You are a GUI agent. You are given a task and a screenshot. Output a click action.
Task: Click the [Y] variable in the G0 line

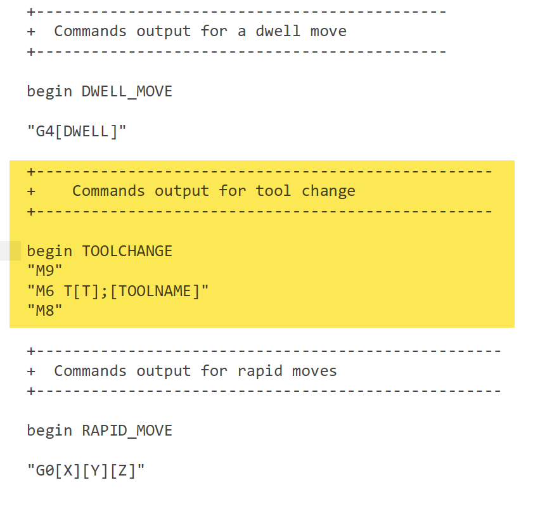95,471
